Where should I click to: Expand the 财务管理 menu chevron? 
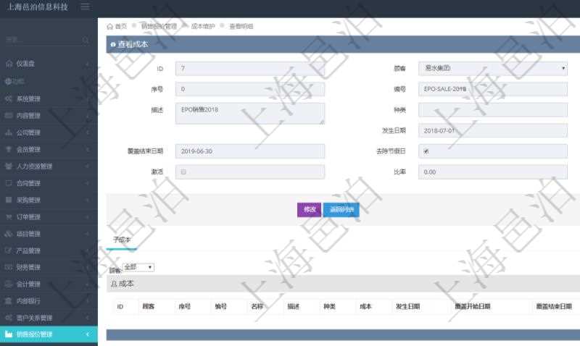[88, 267]
